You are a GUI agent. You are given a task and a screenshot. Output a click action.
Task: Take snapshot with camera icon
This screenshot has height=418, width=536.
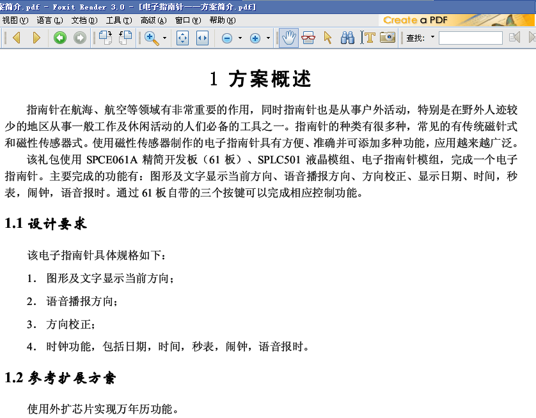[388, 38]
